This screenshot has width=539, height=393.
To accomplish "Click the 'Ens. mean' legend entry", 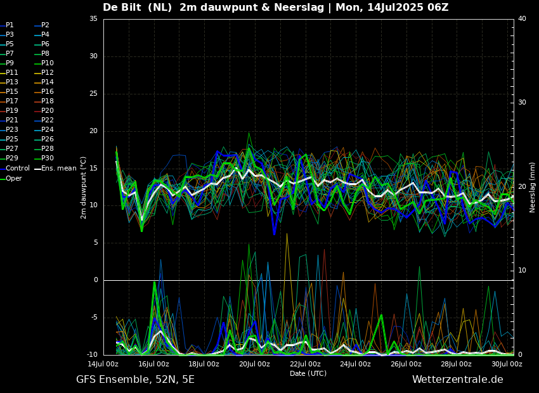I will point(55,169).
